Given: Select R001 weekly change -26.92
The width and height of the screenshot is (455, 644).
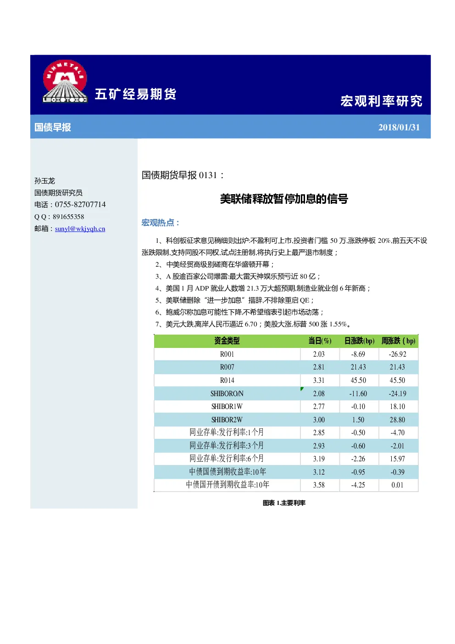Looking at the screenshot, I should point(398,354).
